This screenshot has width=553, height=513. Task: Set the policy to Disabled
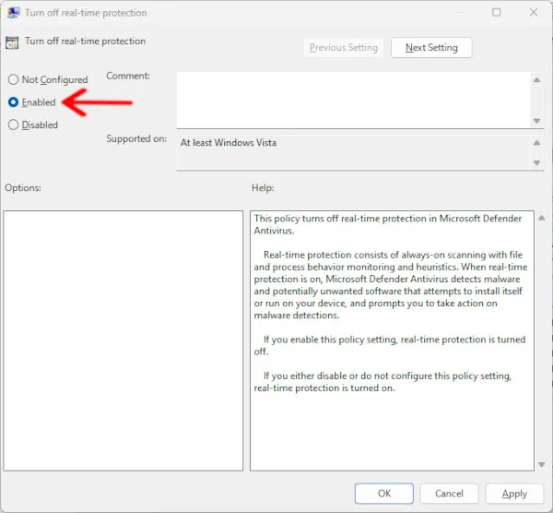tap(14, 125)
